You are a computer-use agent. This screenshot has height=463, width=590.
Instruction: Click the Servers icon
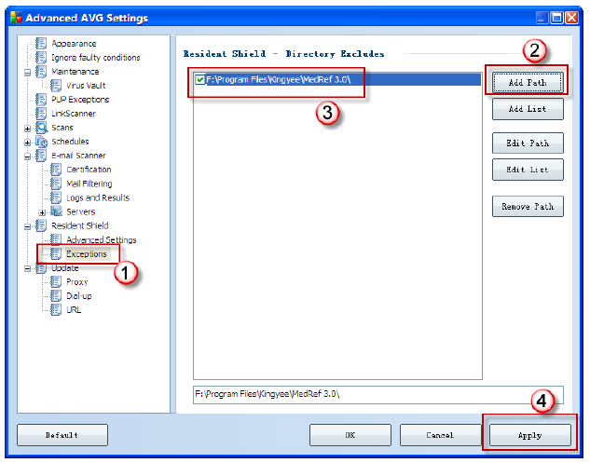(x=57, y=211)
